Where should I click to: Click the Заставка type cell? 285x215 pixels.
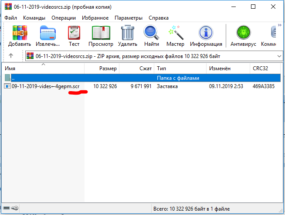[x=167, y=86]
